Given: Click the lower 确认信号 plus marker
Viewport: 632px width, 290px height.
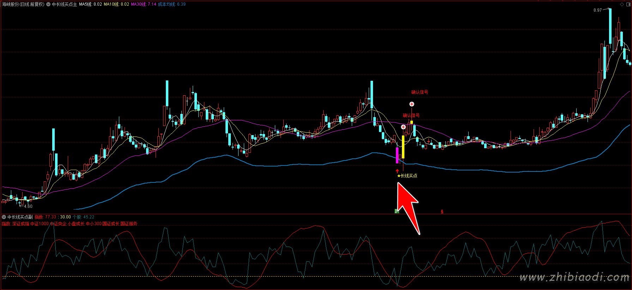Looking at the screenshot, I should click(403, 127).
